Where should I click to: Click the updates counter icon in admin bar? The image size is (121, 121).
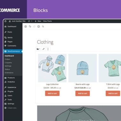tap(30, 21)
